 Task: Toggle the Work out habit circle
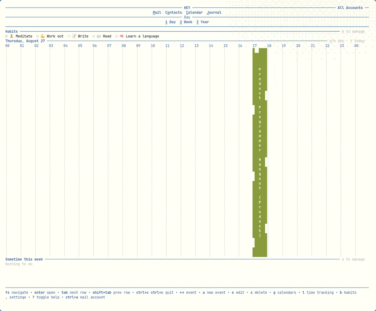click(x=38, y=36)
